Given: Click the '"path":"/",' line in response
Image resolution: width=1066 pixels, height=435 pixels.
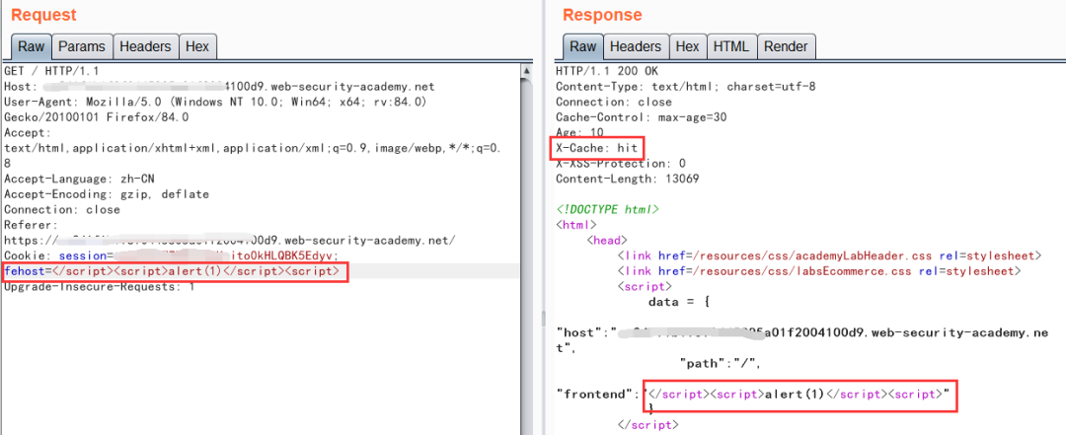Looking at the screenshot, I should pyautogui.click(x=720, y=364).
